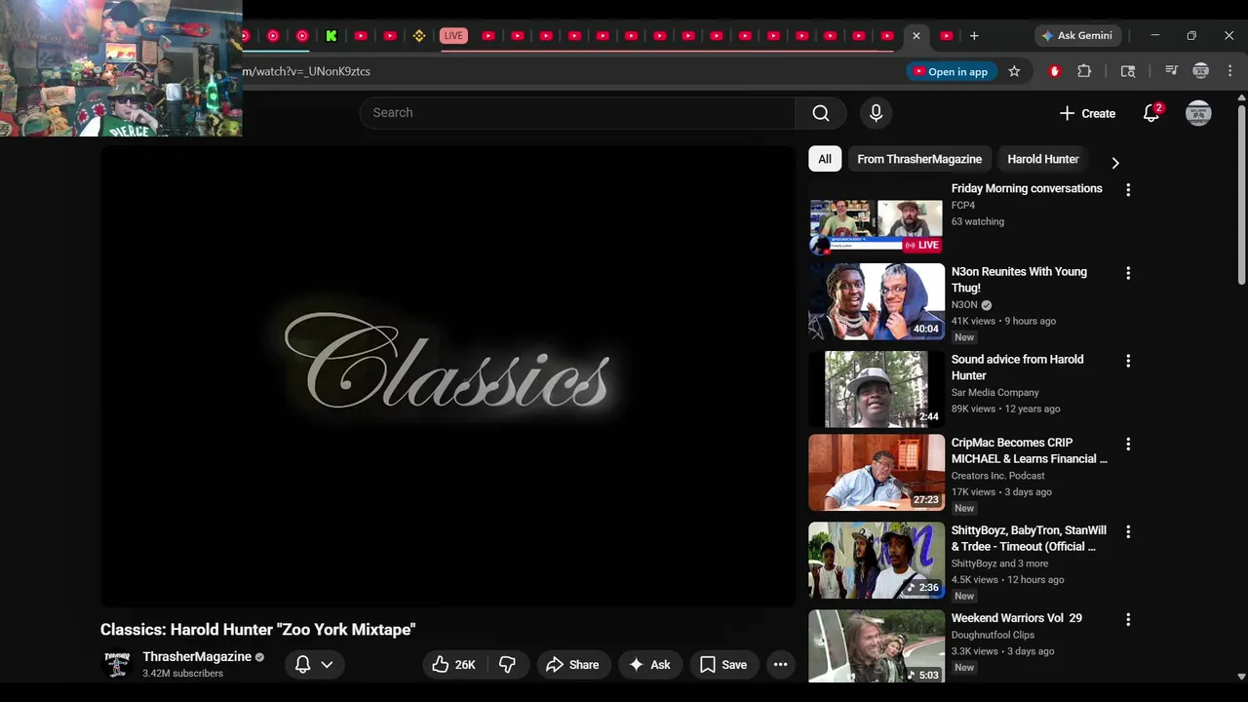Open the YouTube account avatar menu
The height and width of the screenshot is (702, 1248).
pyautogui.click(x=1198, y=113)
